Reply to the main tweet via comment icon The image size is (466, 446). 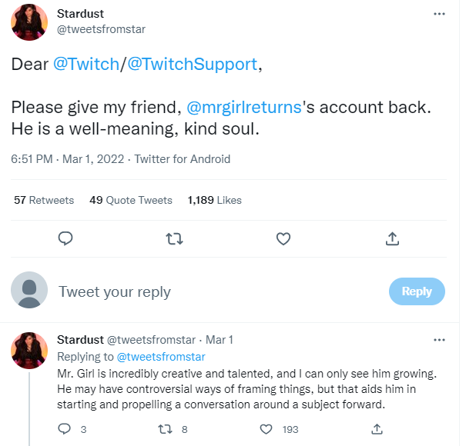click(65, 239)
